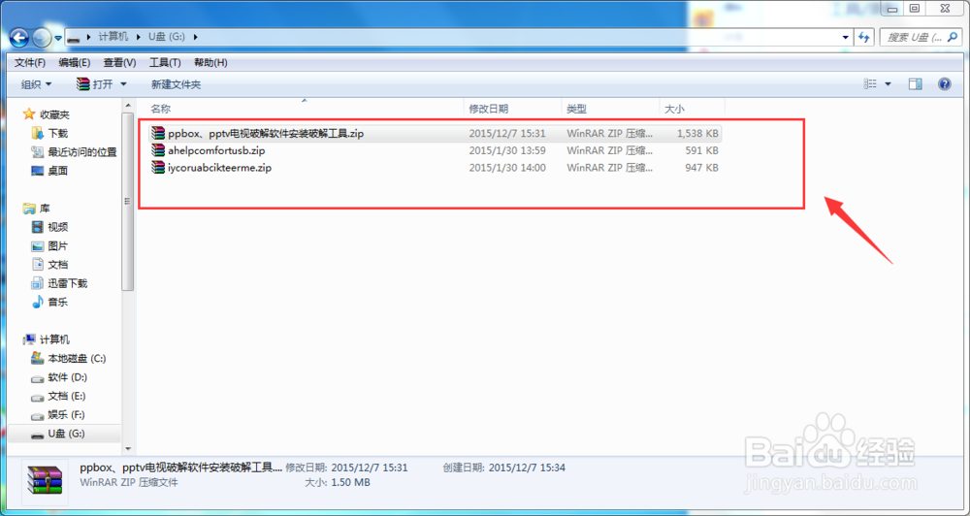970x516 pixels.
Task: Click the date 2015/1/30 14:00
Action: tap(507, 168)
